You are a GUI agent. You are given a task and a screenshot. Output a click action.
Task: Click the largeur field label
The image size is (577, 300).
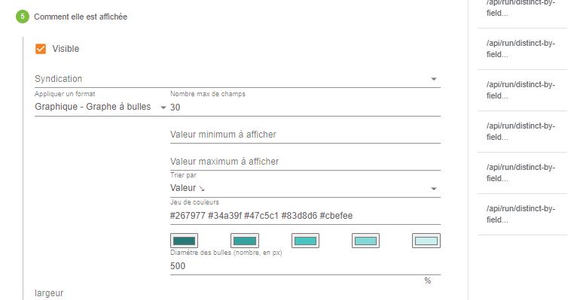click(49, 293)
